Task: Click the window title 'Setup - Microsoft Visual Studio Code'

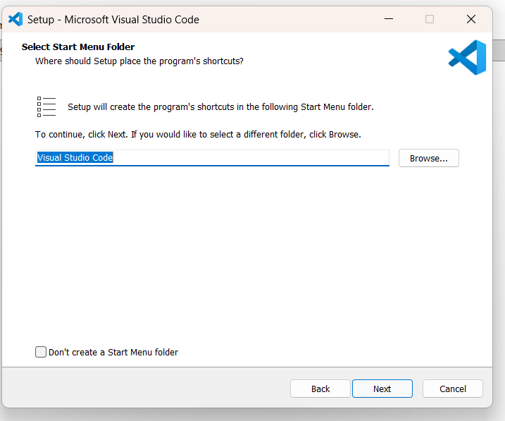Action: pyautogui.click(x=113, y=20)
